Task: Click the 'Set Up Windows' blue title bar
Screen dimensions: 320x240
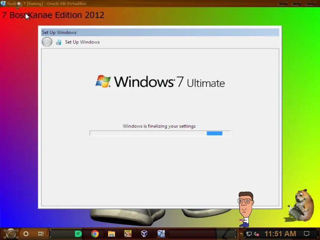Action: [x=160, y=32]
